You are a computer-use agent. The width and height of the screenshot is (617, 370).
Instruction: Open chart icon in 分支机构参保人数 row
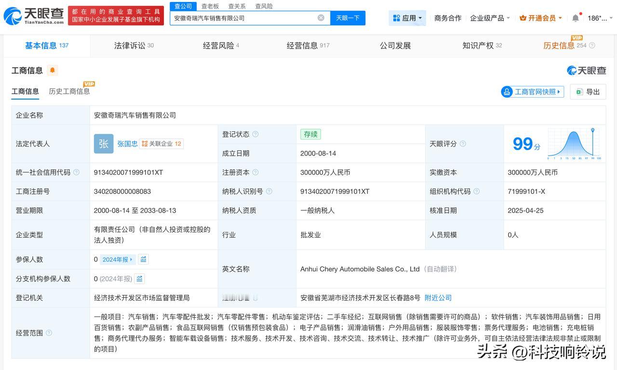point(139,279)
